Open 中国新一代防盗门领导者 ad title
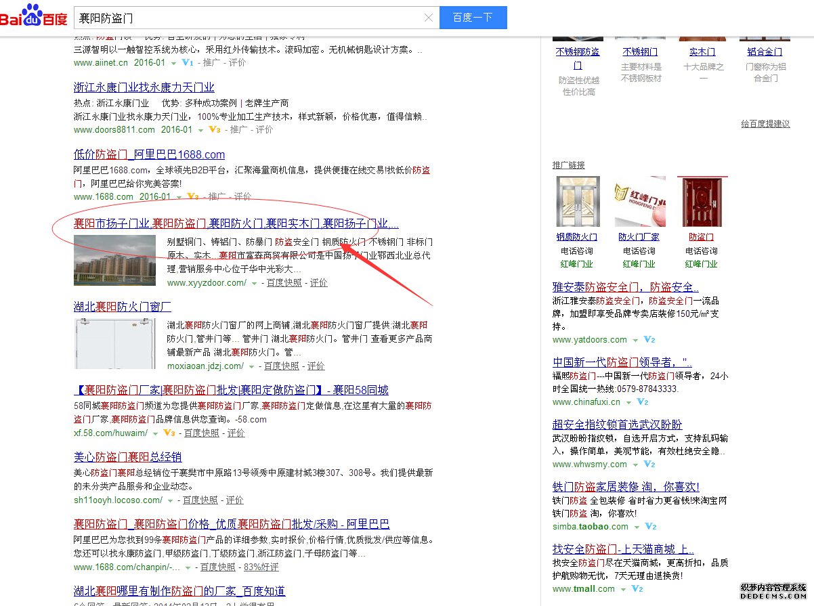814x606 pixels. point(622,362)
